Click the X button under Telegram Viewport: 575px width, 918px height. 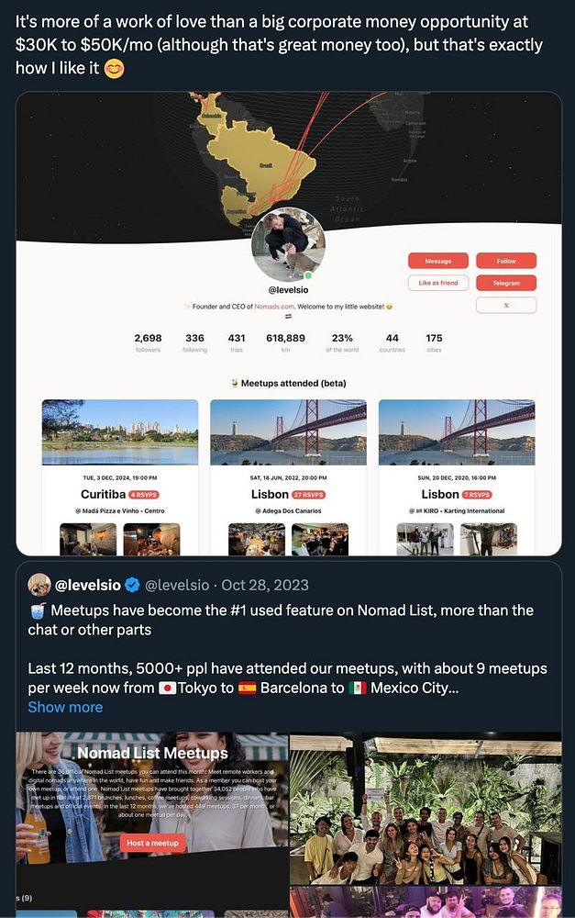pos(506,305)
